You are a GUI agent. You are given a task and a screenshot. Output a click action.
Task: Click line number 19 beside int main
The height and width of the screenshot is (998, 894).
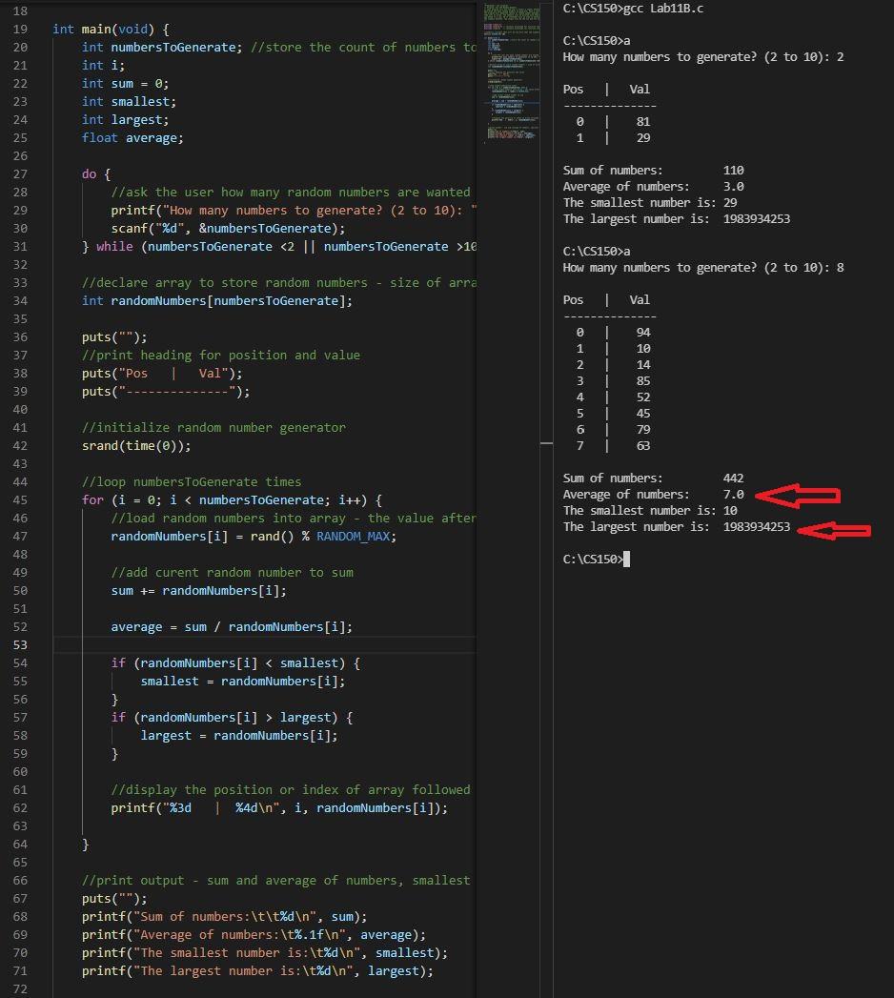click(22, 29)
